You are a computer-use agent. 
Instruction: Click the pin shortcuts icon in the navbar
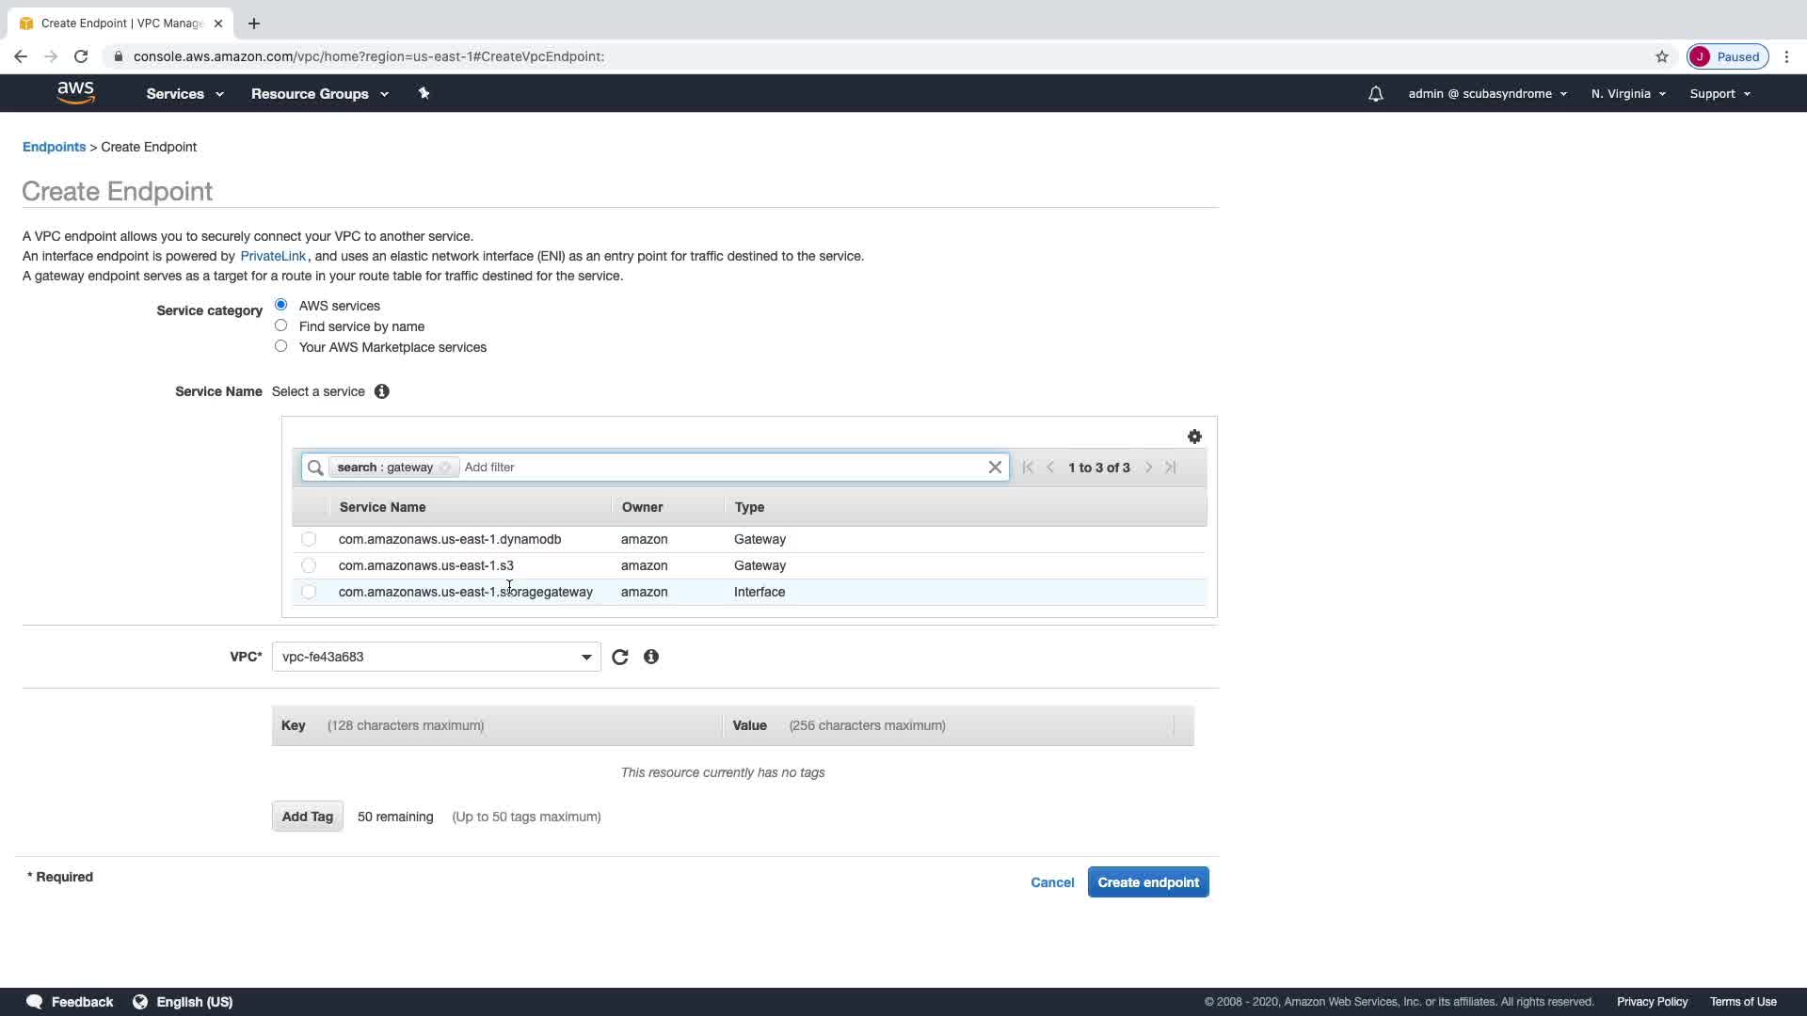coord(424,93)
